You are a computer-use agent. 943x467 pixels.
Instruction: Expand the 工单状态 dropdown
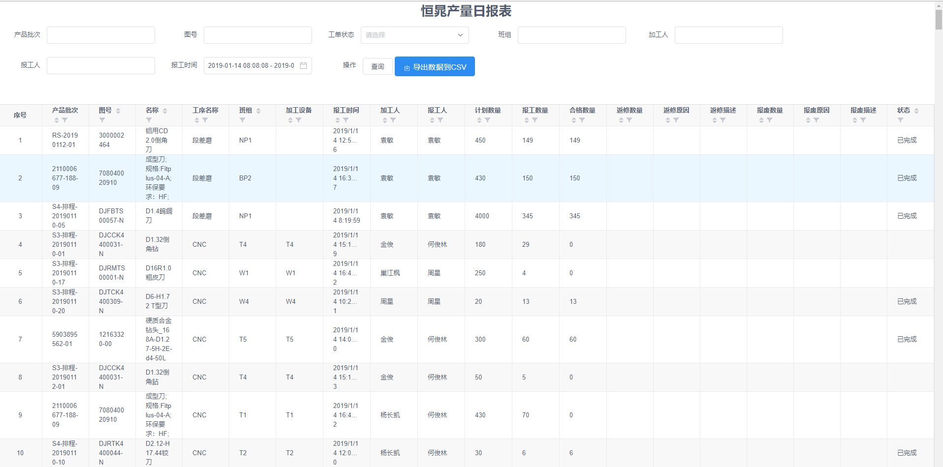pyautogui.click(x=415, y=35)
